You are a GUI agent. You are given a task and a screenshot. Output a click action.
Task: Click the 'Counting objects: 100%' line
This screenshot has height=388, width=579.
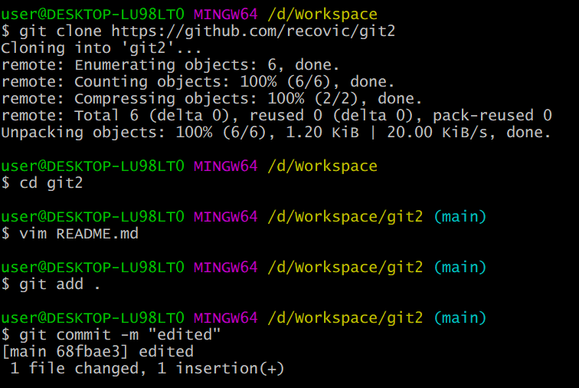click(x=198, y=82)
